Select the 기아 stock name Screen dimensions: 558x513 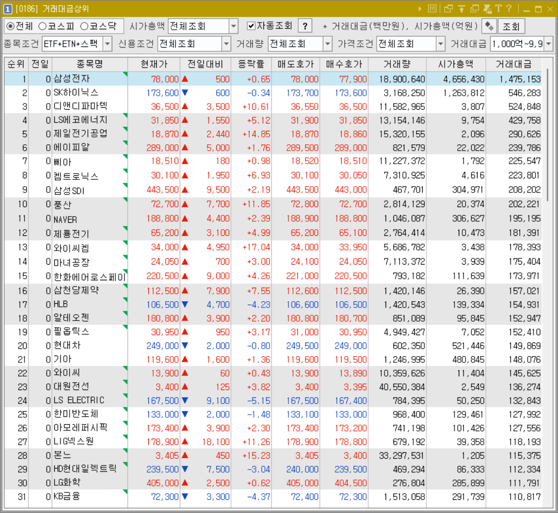click(x=62, y=359)
